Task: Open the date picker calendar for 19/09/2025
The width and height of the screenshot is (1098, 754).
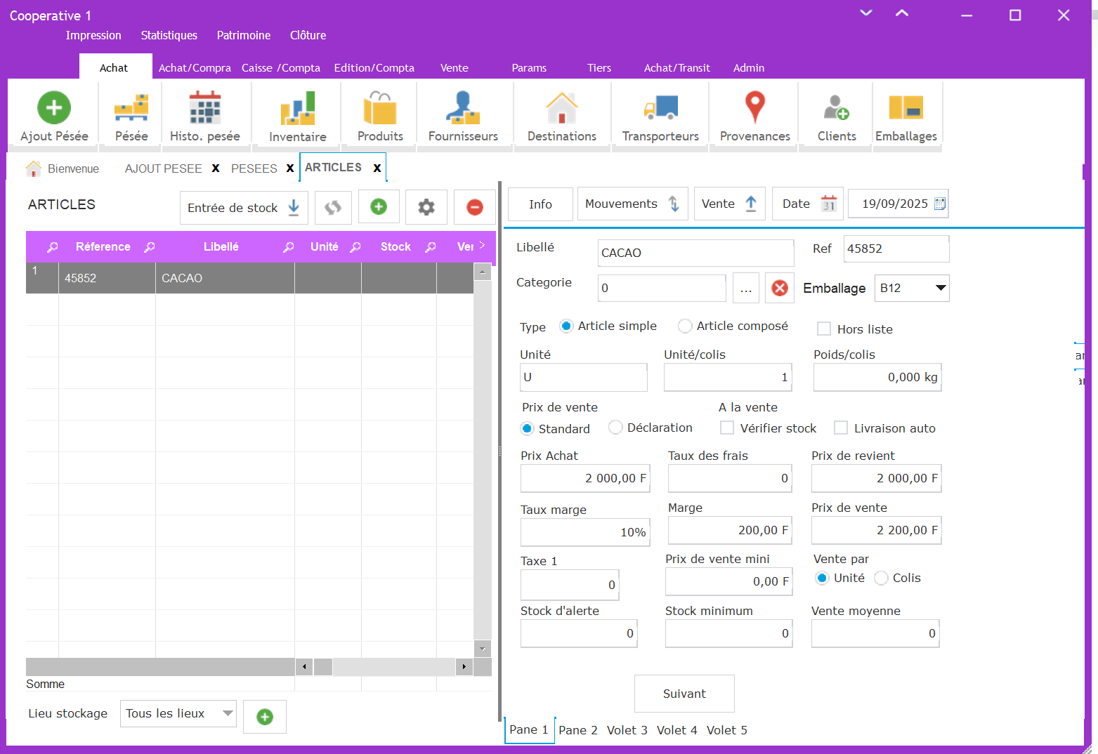Action: (940, 204)
